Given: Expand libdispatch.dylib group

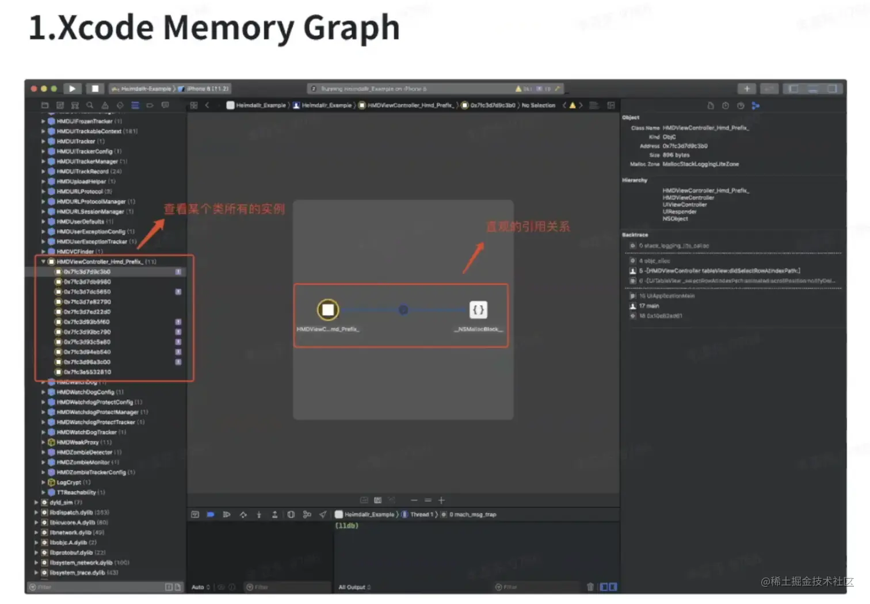Looking at the screenshot, I should click(36, 513).
